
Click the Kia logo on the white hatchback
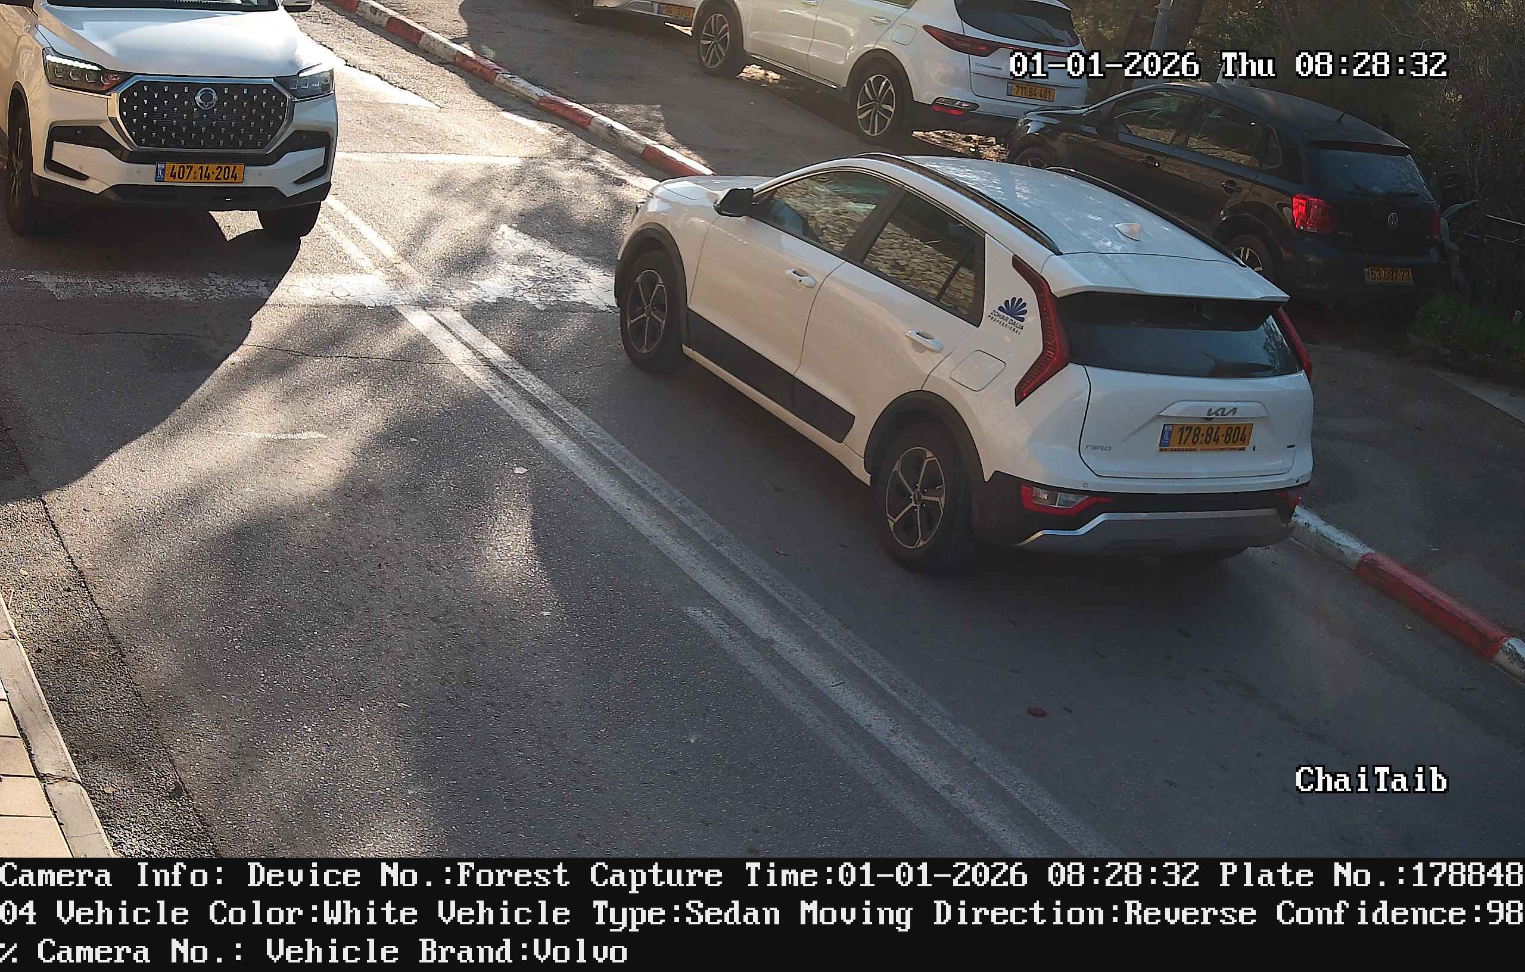pos(1221,412)
